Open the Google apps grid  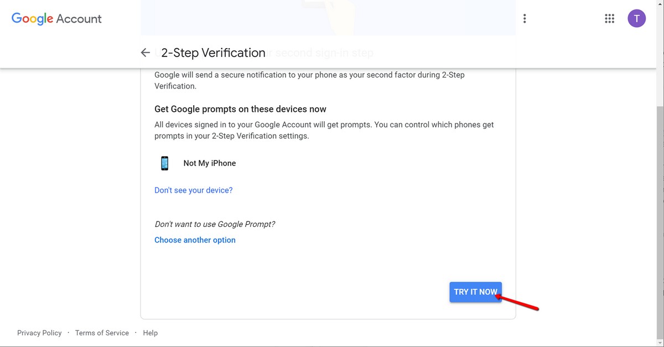(x=609, y=19)
